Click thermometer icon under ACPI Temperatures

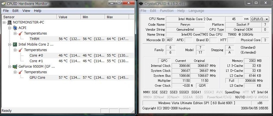click(20, 33)
